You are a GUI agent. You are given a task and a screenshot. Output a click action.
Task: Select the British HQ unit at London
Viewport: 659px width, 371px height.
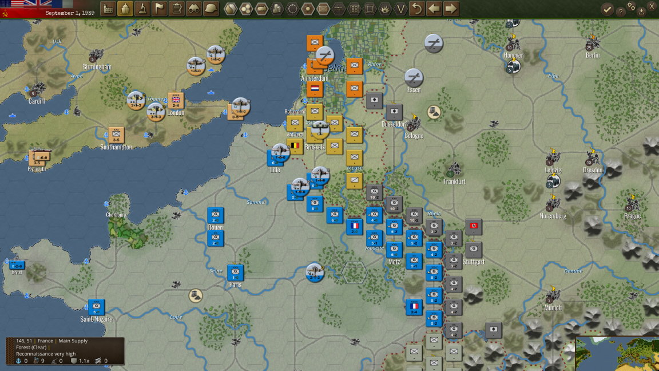click(x=176, y=101)
